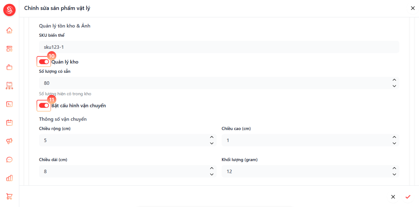Click the red app logo
Viewport: 419px width, 207px height.
10,10
